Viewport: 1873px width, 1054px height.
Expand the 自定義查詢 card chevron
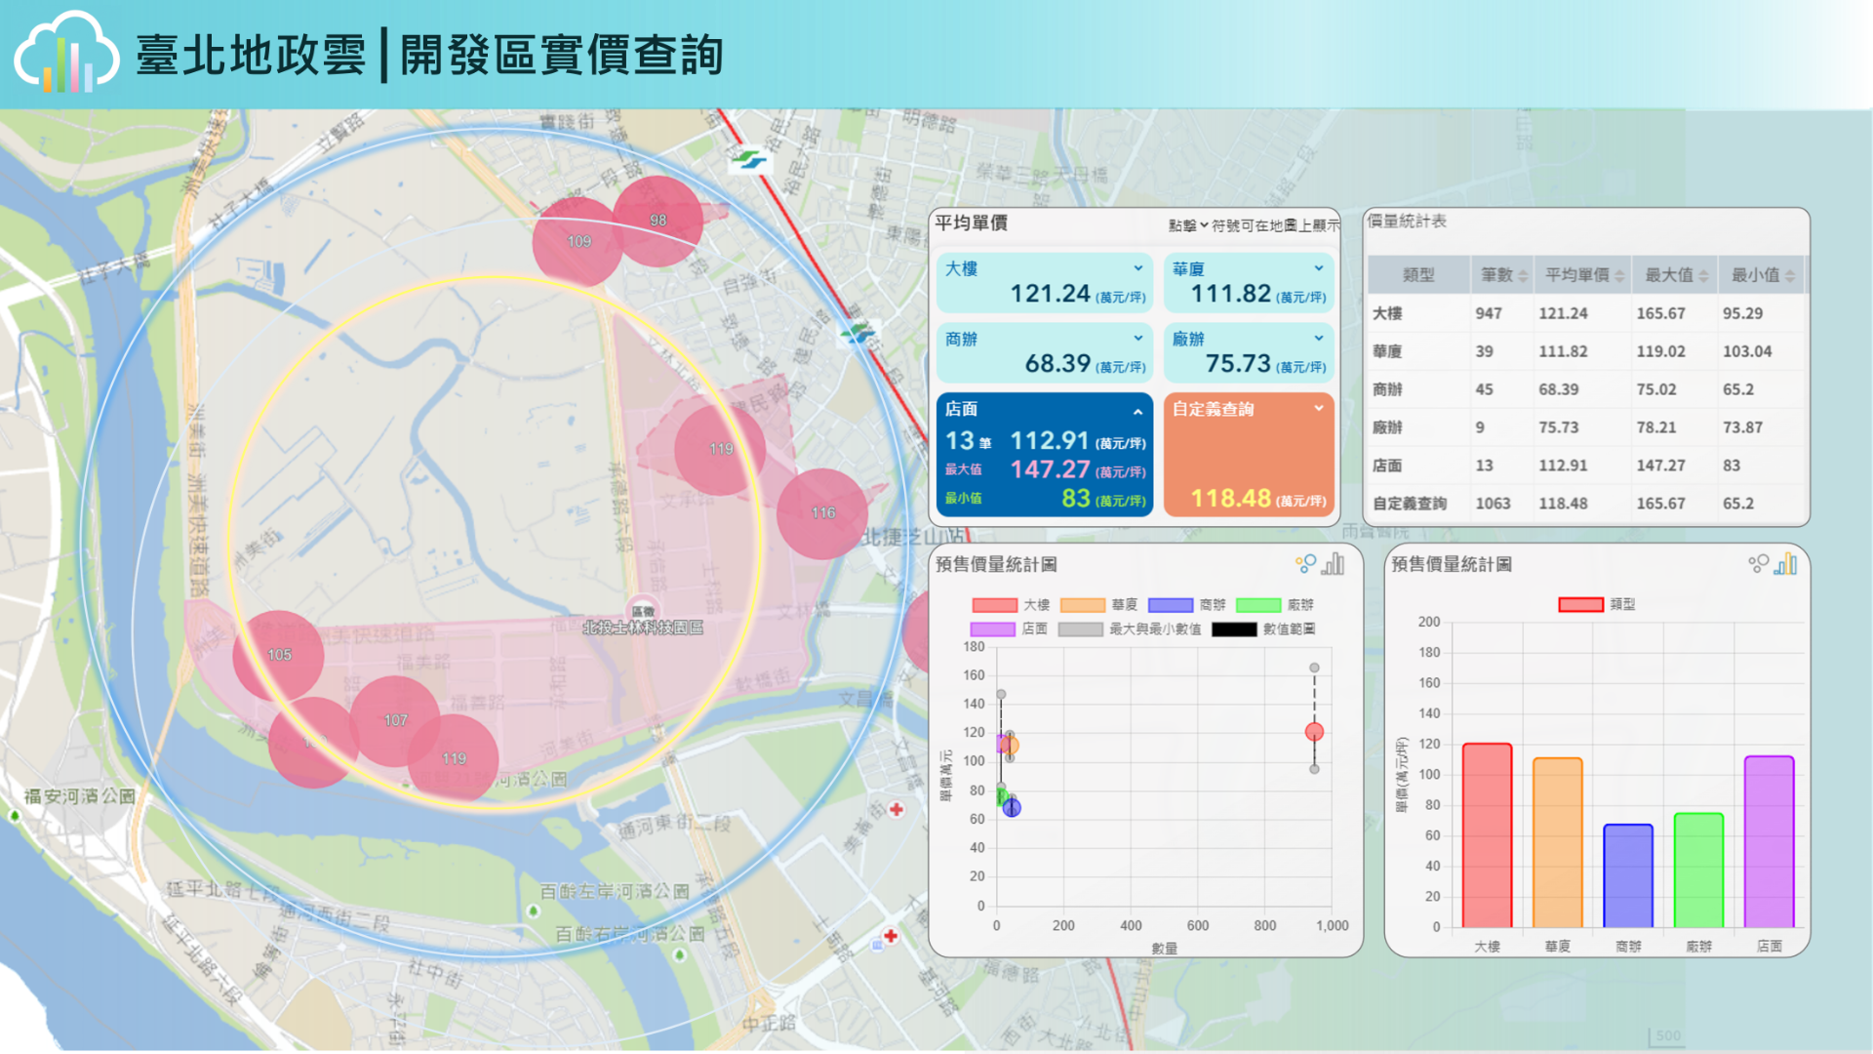(1319, 409)
